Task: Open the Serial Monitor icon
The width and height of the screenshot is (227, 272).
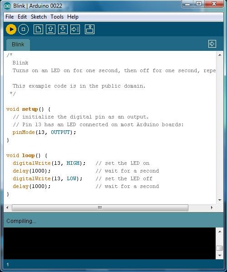Action: 89,30
